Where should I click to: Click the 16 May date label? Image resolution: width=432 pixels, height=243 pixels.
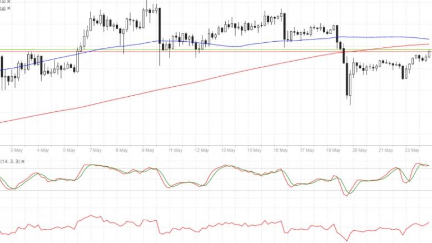point(280,150)
